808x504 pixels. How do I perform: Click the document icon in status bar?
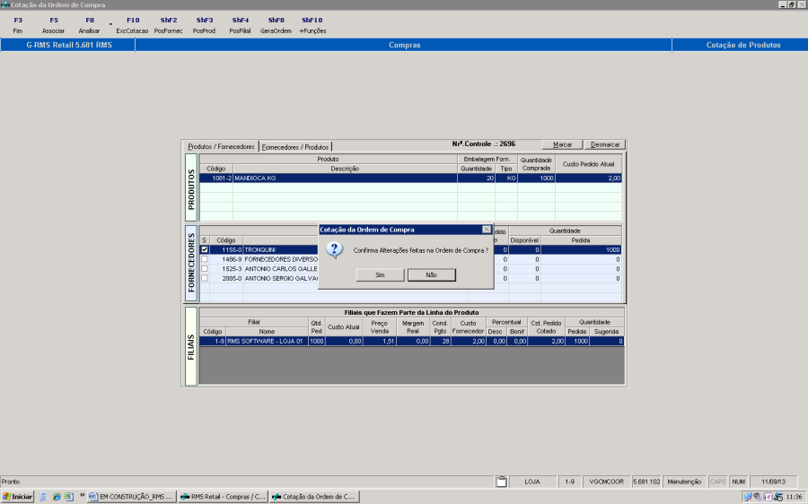coord(502,482)
